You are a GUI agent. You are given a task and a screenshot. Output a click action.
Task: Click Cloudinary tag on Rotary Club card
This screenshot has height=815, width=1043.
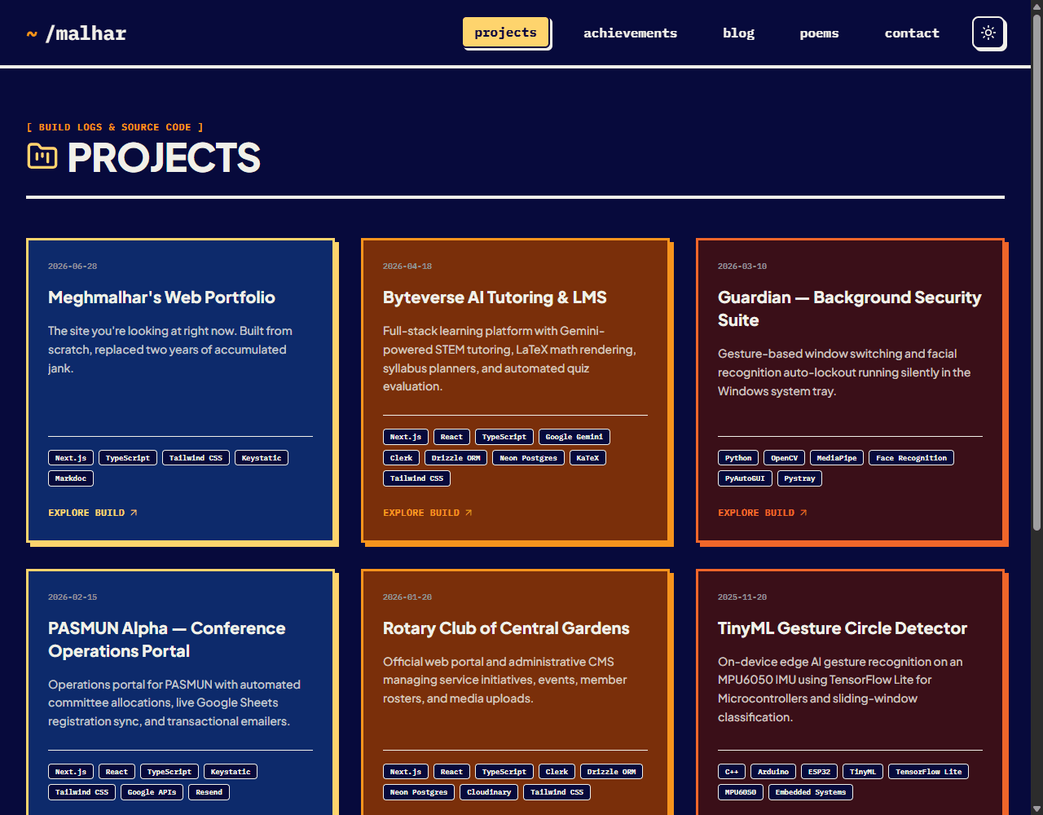(x=489, y=792)
